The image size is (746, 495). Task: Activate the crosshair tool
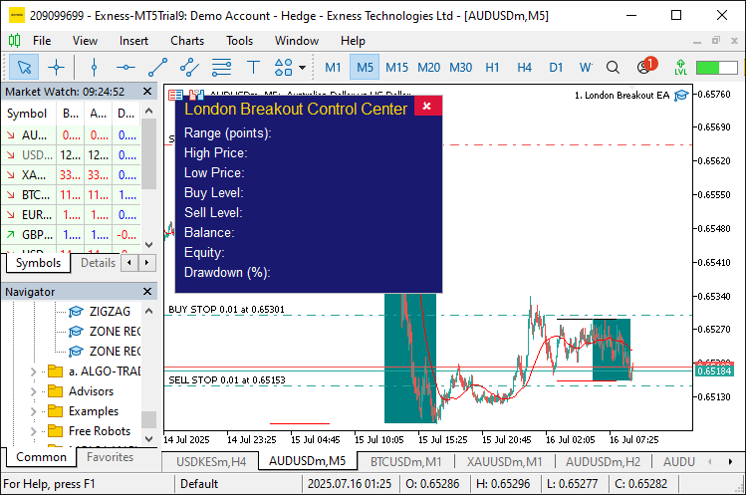pos(56,67)
